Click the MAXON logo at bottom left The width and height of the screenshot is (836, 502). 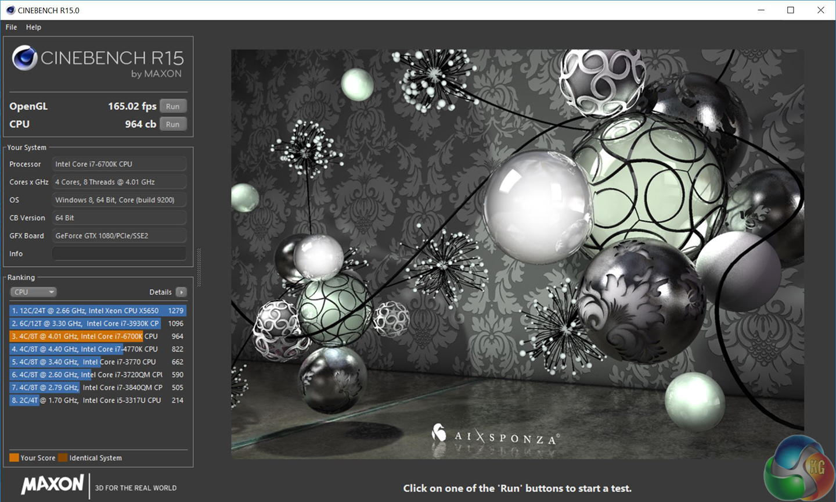pyautogui.click(x=52, y=485)
